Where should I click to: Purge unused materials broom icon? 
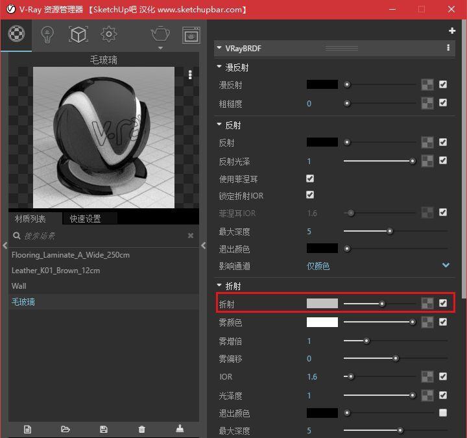click(x=180, y=429)
